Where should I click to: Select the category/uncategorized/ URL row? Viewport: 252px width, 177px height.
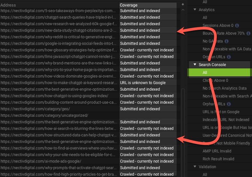[44, 115]
